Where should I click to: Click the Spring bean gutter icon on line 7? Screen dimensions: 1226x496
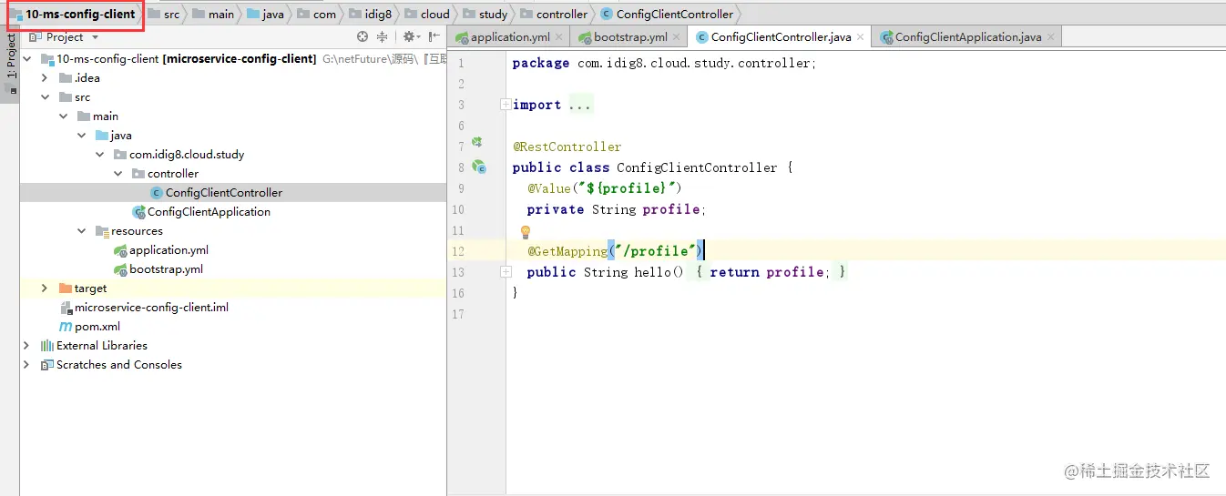tap(476, 144)
